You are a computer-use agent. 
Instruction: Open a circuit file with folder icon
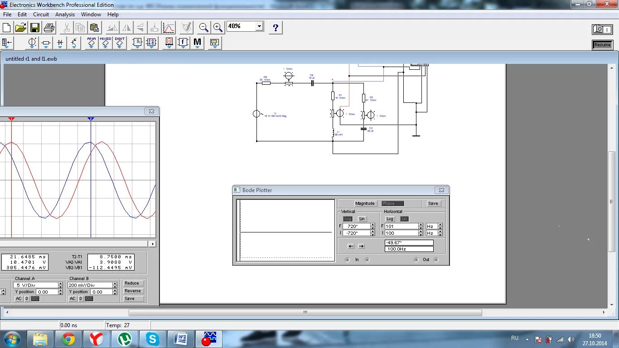point(21,28)
